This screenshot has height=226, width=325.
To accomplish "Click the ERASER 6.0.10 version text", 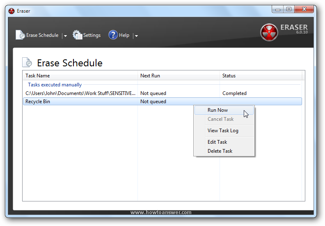I will click(x=294, y=29).
